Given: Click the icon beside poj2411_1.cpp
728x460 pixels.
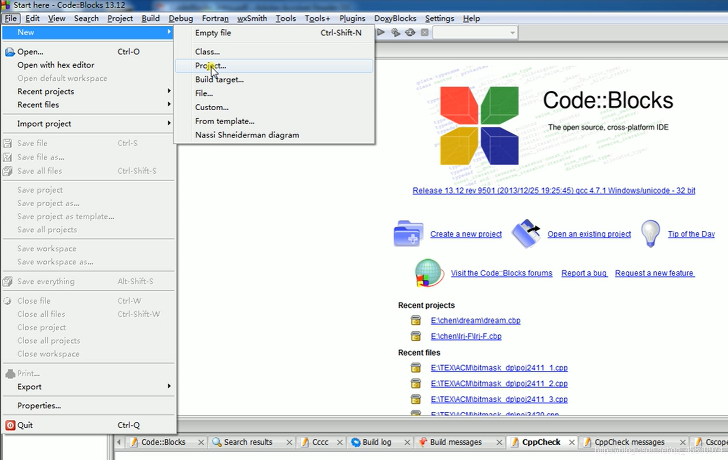Looking at the screenshot, I should coord(416,368).
